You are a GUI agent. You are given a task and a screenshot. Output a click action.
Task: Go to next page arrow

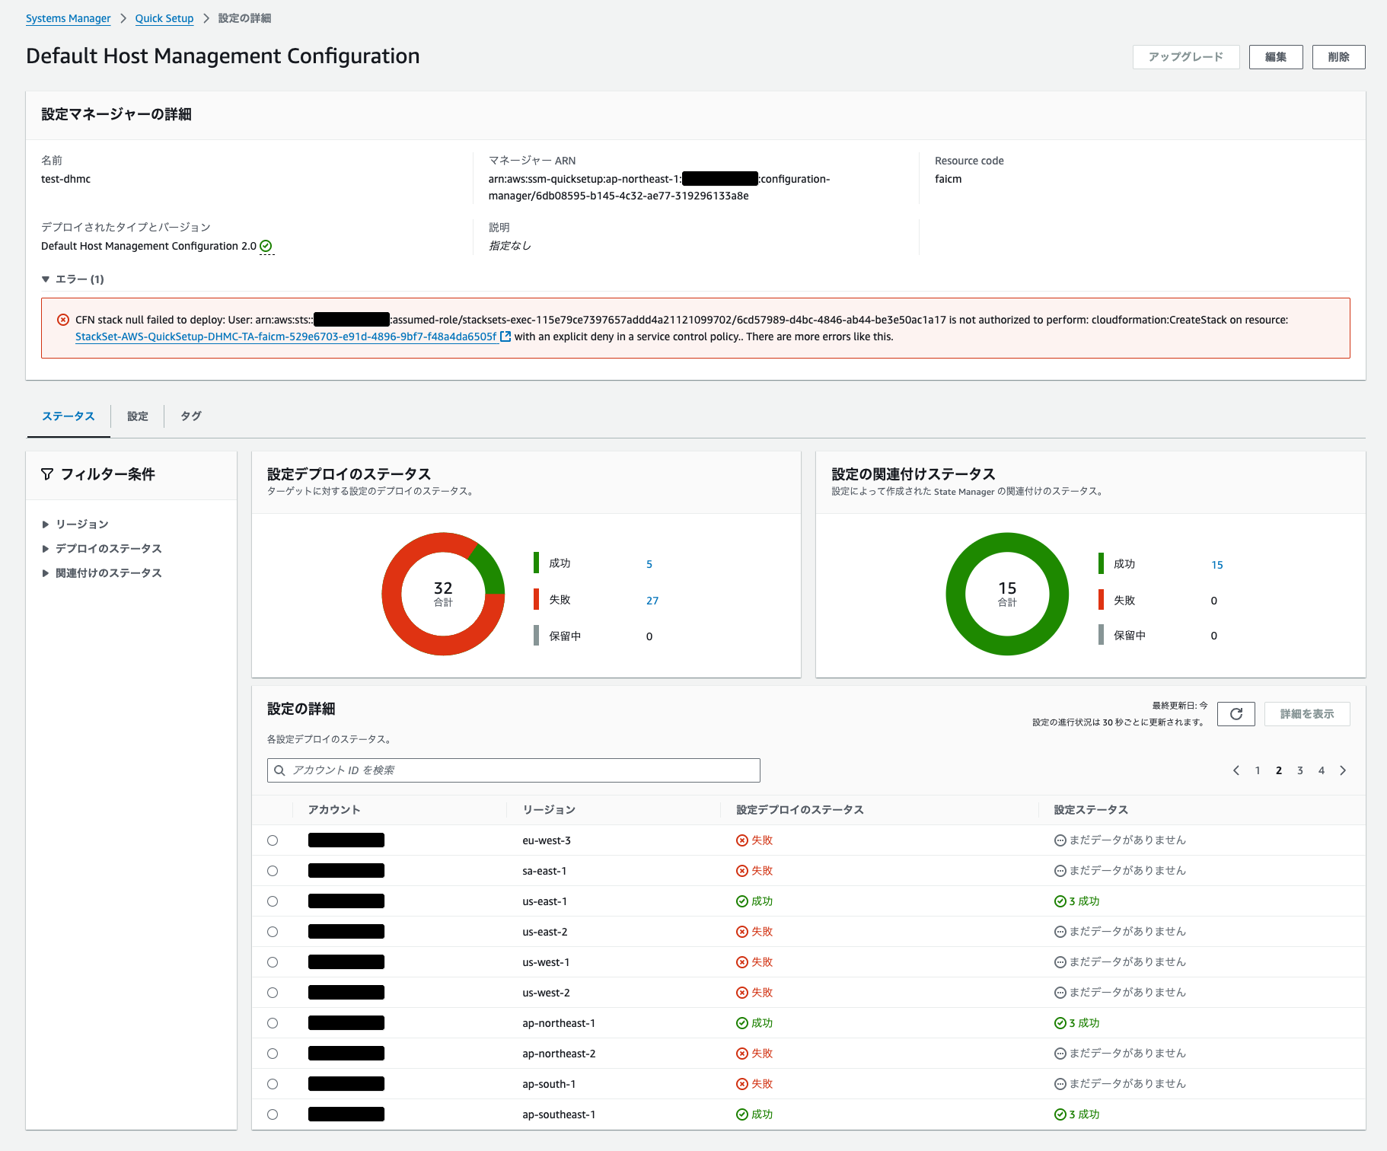coord(1343,770)
